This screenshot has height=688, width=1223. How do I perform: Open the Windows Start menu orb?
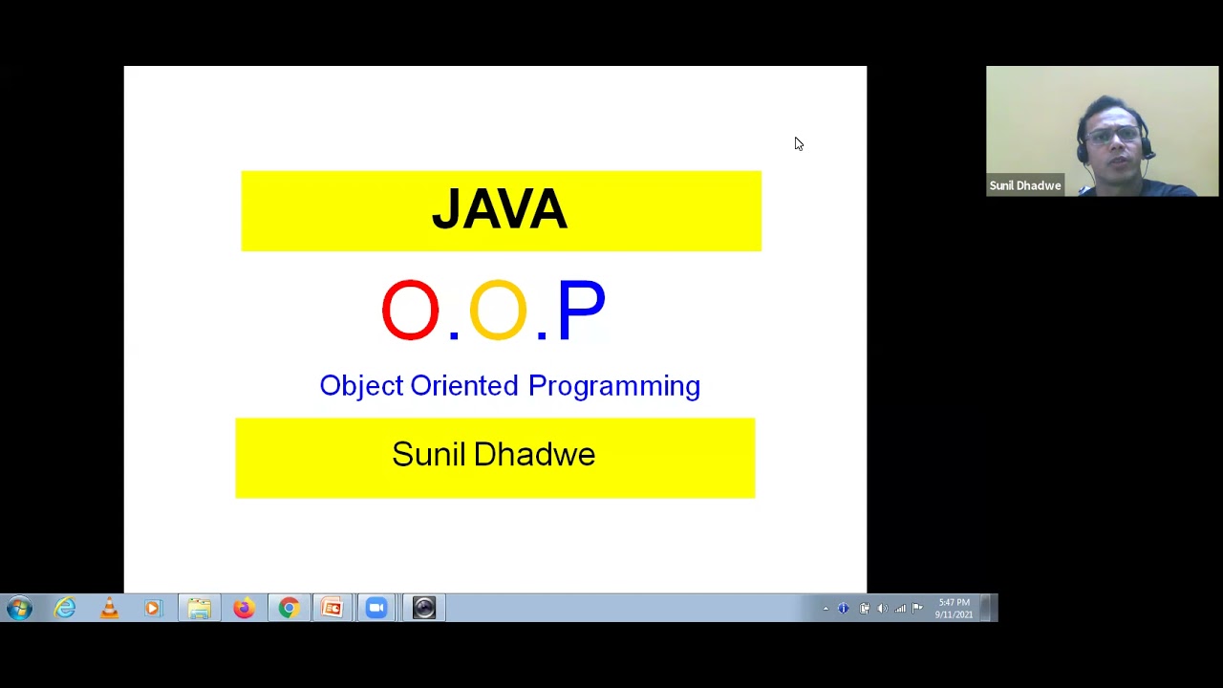point(19,608)
